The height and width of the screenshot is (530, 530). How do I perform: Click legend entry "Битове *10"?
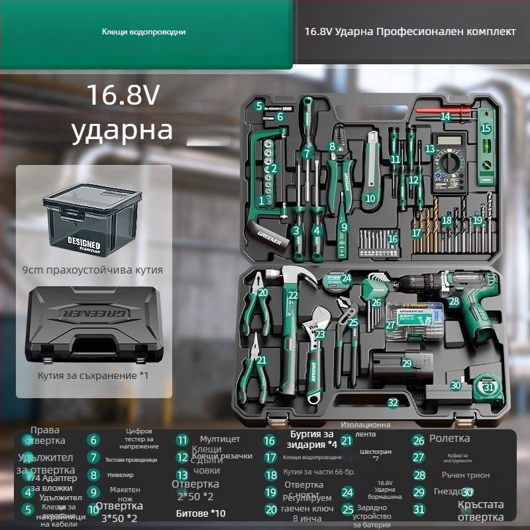coord(201,513)
